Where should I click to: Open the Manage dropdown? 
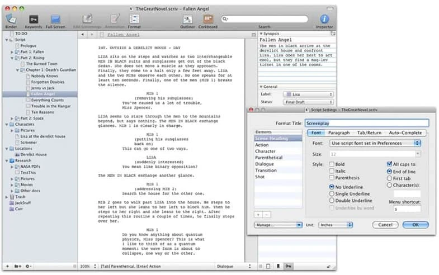278,225
